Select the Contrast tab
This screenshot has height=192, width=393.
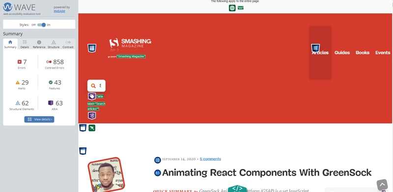[68, 44]
